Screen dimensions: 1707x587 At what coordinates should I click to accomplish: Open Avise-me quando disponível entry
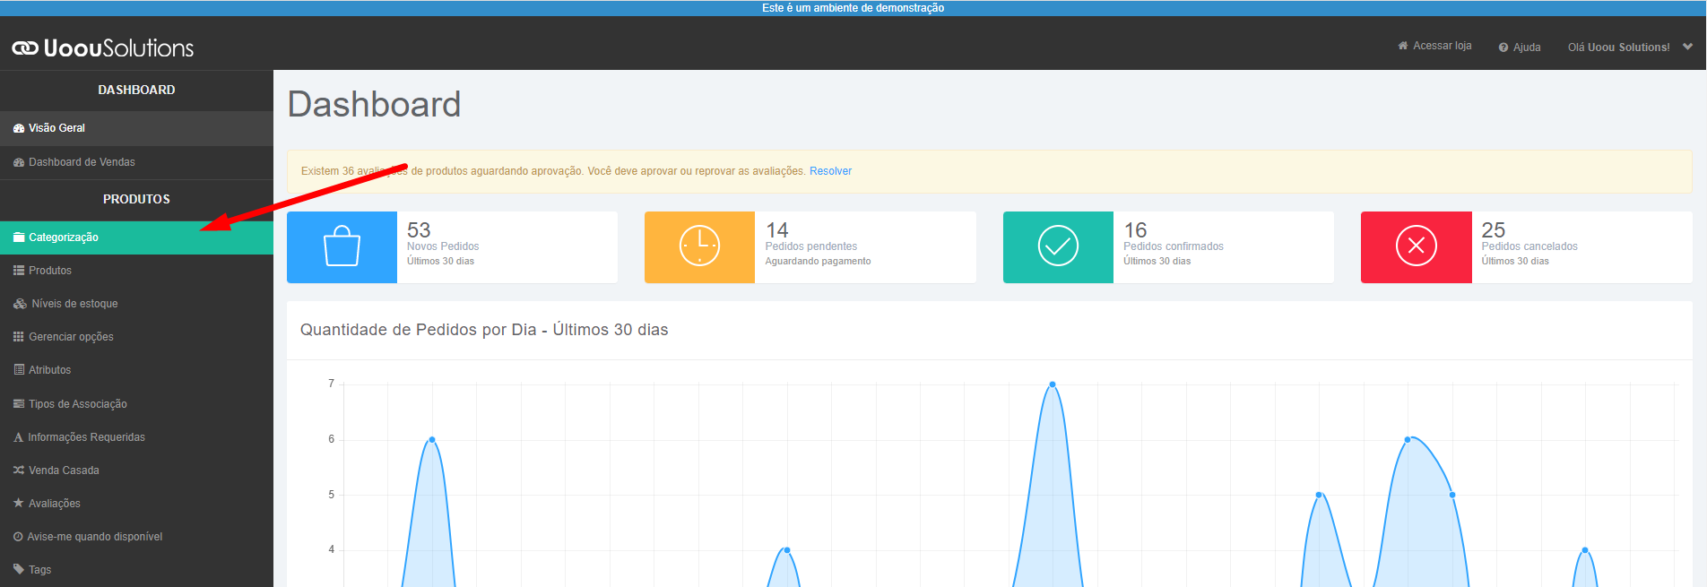[x=136, y=537]
